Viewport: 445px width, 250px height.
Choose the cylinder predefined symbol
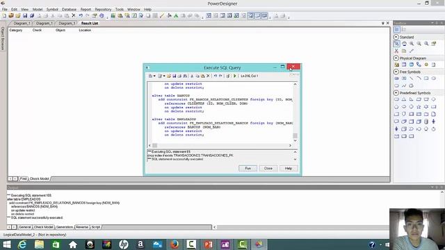pyautogui.click(x=426, y=122)
